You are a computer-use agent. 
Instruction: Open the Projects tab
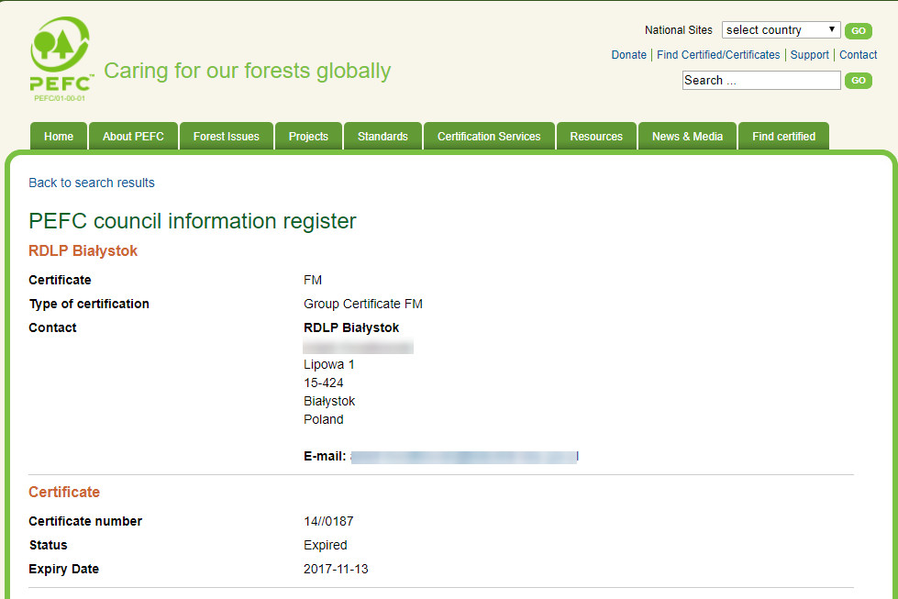click(x=308, y=137)
